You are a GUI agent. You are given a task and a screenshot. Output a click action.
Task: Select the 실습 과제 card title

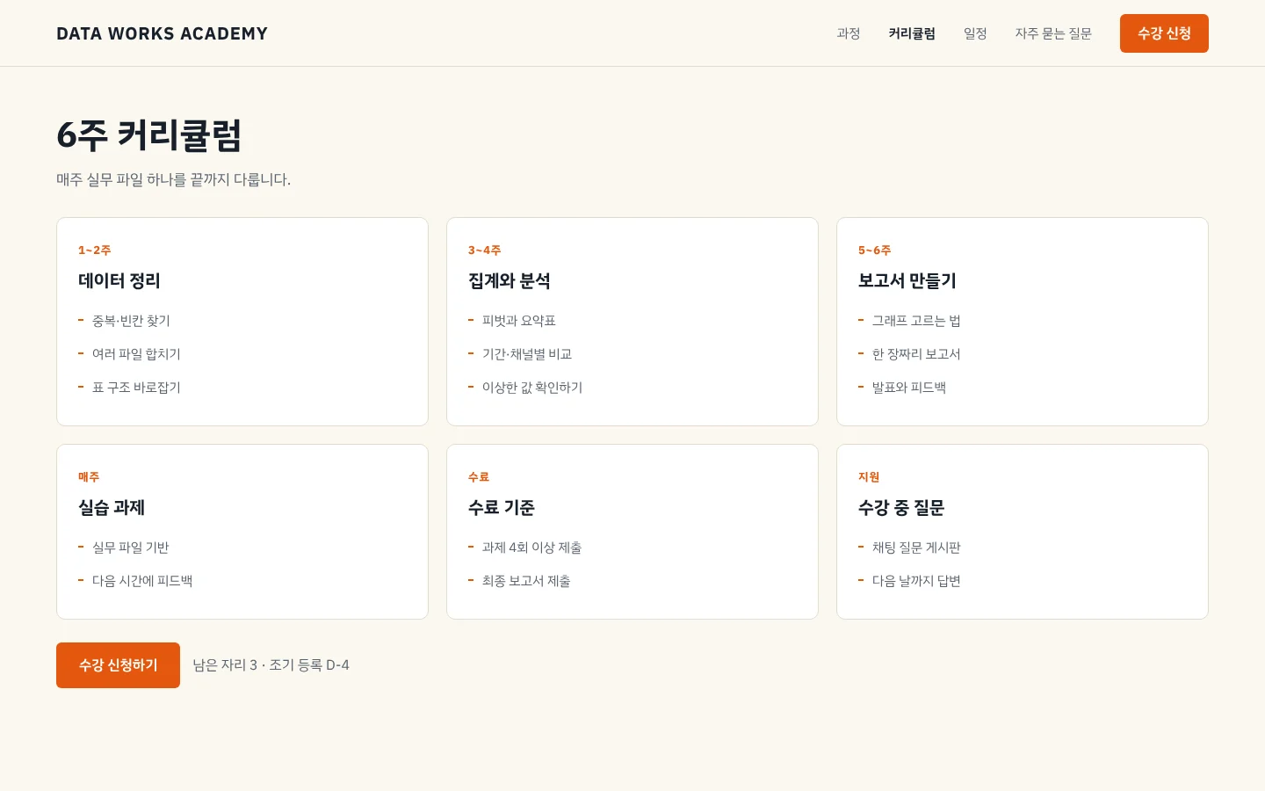(x=112, y=508)
